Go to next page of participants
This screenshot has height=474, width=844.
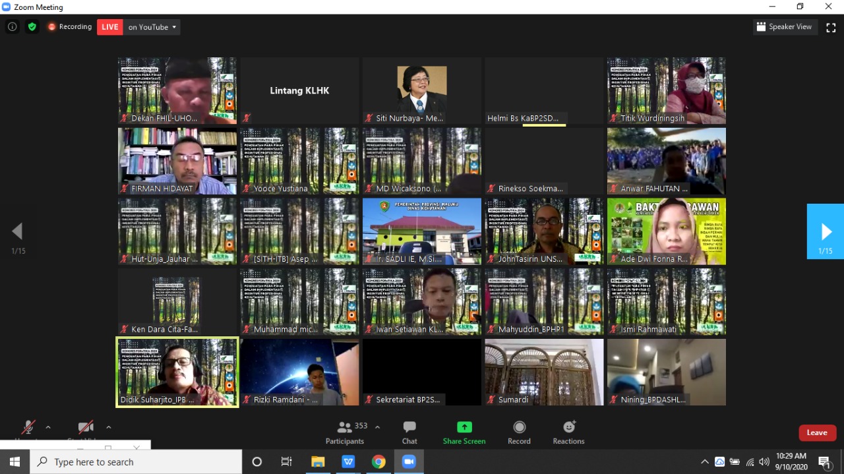point(826,231)
